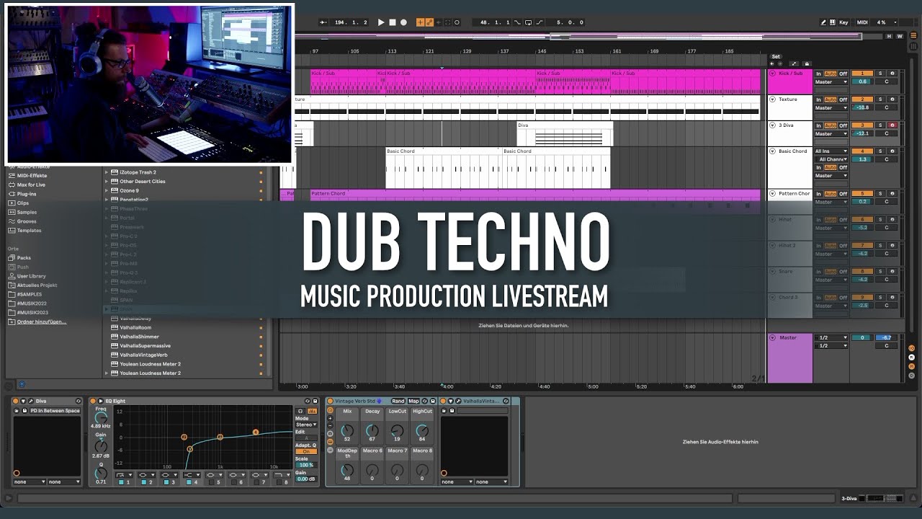The height and width of the screenshot is (519, 922).
Task: Click the W overview button
Action: pos(899,36)
